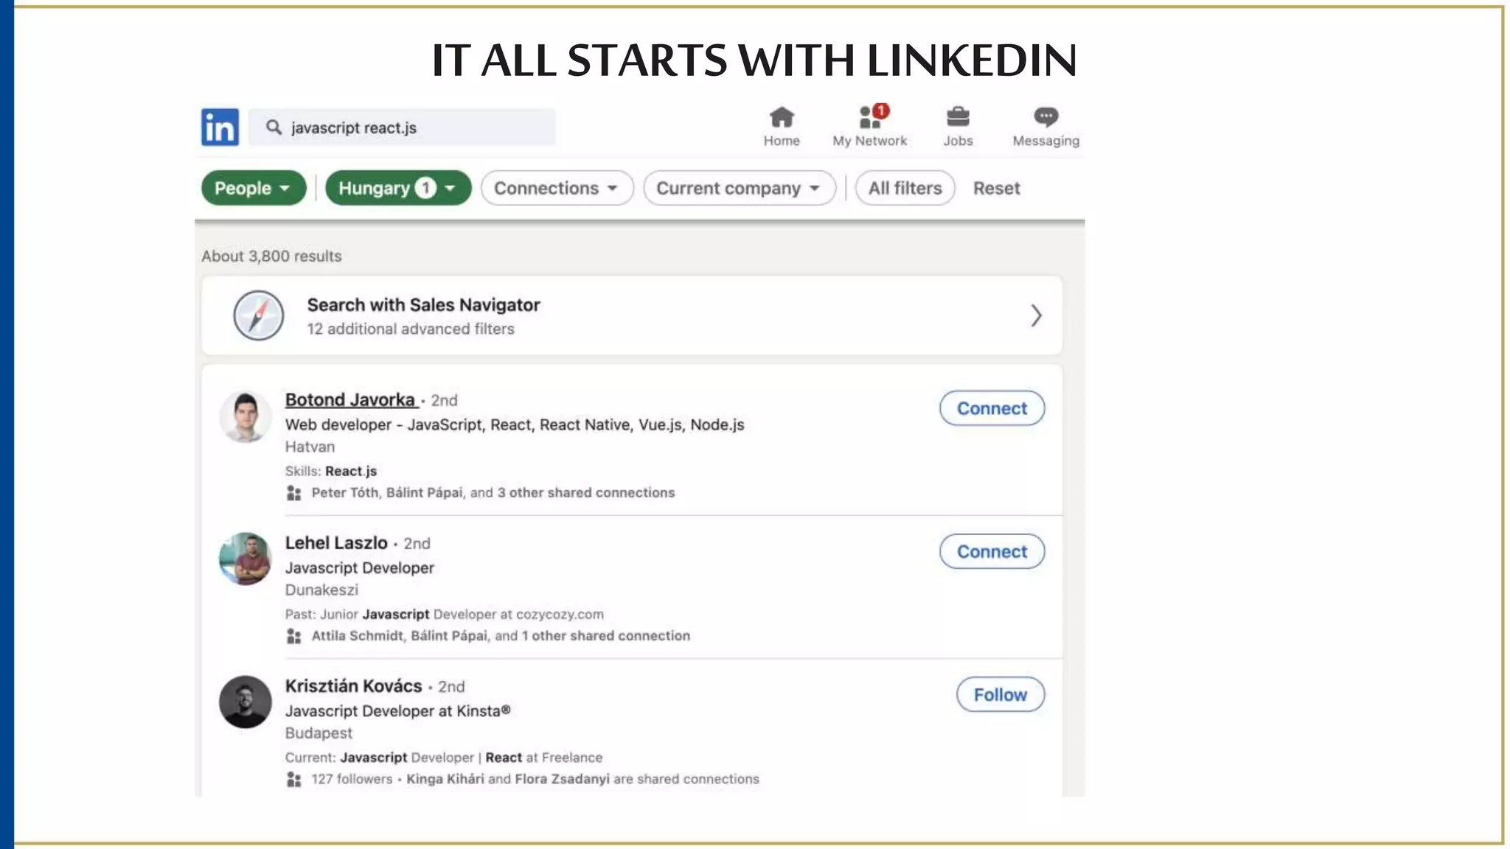Click 'Web developer - JavaScript, React' headline

515,424
